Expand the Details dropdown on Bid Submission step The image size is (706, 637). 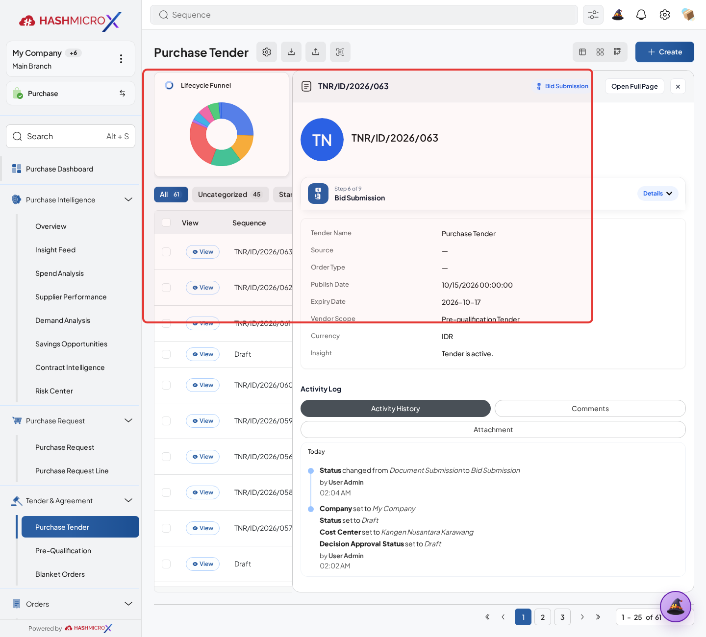tap(657, 194)
